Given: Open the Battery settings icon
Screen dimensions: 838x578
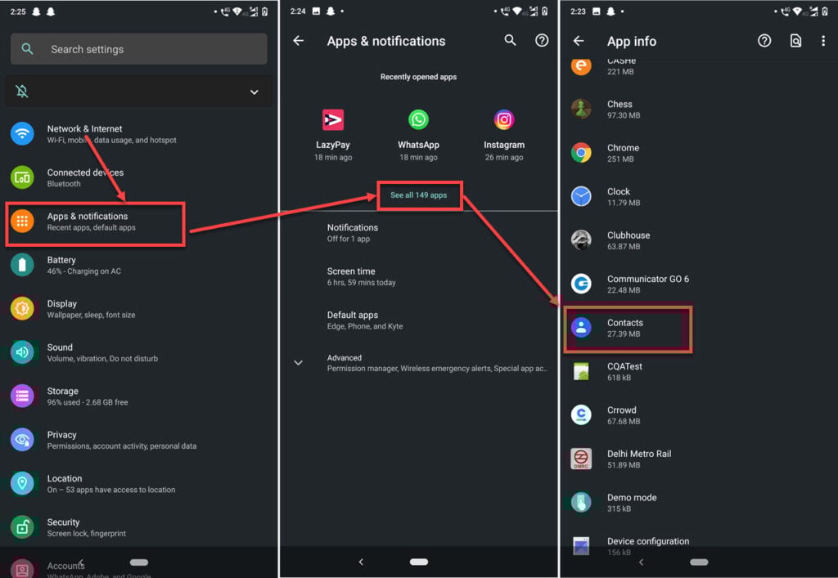Looking at the screenshot, I should tap(22, 265).
